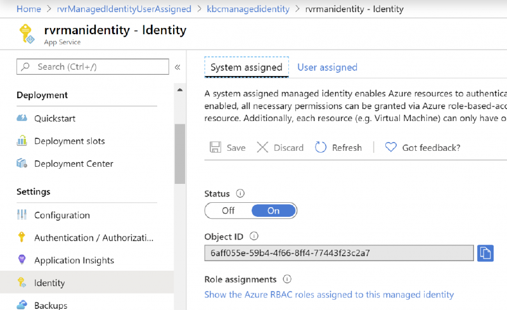This screenshot has width=507, height=310.
Task: Click the Configuration icon in Settings
Action: coord(22,215)
